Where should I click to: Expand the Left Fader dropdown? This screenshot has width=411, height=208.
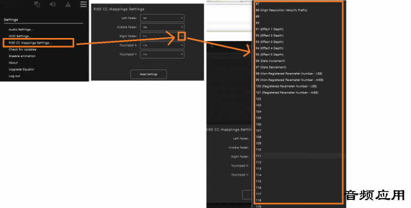(162, 18)
